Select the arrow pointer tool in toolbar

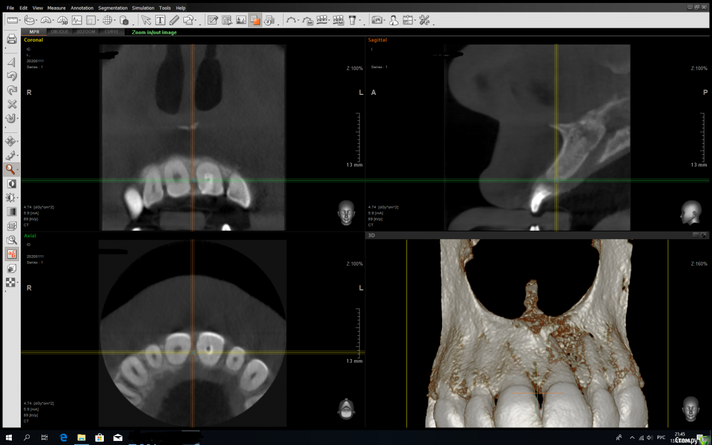coord(146,20)
